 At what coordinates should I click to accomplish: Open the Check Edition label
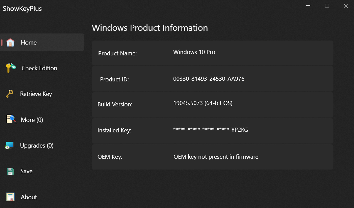tap(39, 68)
